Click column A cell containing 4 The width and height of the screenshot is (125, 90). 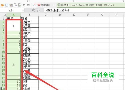[13, 41]
